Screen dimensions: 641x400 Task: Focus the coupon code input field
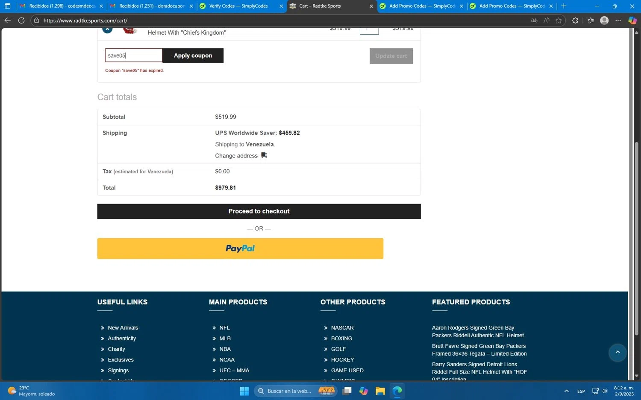click(x=134, y=55)
